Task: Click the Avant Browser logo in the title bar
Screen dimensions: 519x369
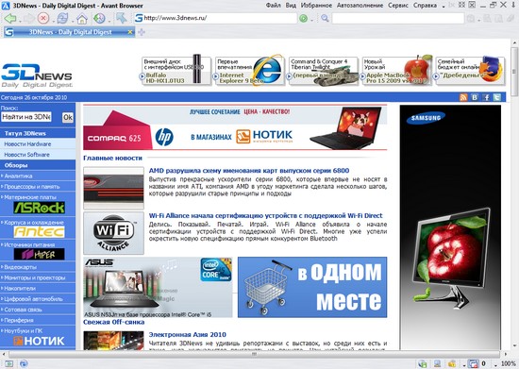Action: tap(6, 6)
